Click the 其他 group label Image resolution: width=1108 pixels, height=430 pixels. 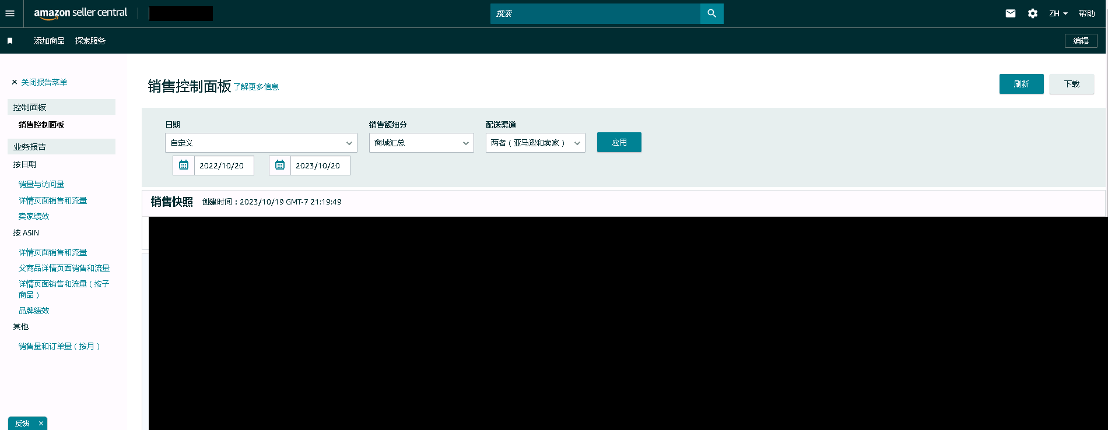pyautogui.click(x=21, y=326)
